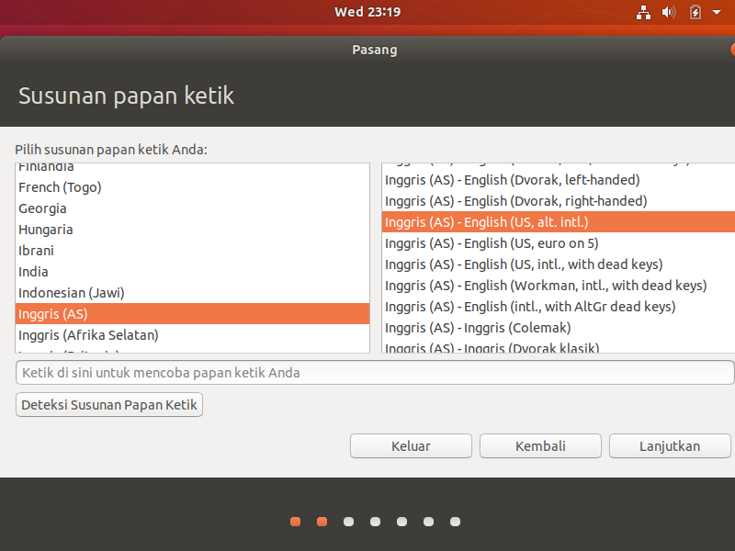
Task: Choose English (Dvorak, right-handed) variant
Action: [x=559, y=201]
